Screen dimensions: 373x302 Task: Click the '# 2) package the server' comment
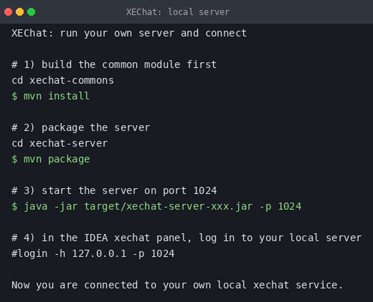tap(81, 128)
